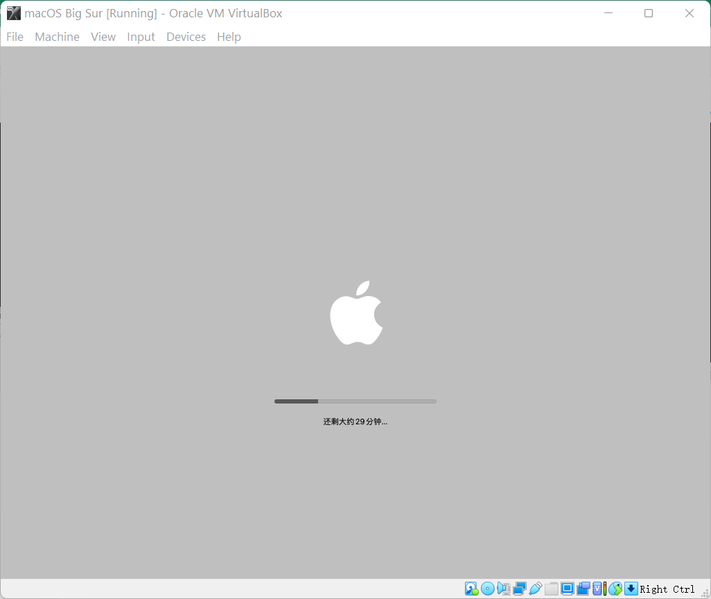Close the VirtualBox VM window
This screenshot has height=599, width=711.
coord(690,13)
